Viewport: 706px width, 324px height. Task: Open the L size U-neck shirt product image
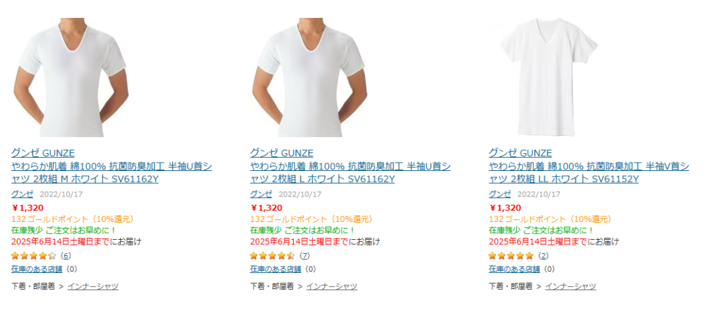309,77
